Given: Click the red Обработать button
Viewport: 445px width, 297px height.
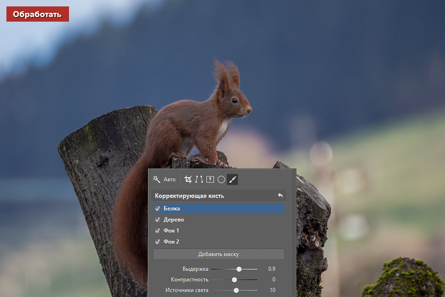Looking at the screenshot, I should 37,14.
